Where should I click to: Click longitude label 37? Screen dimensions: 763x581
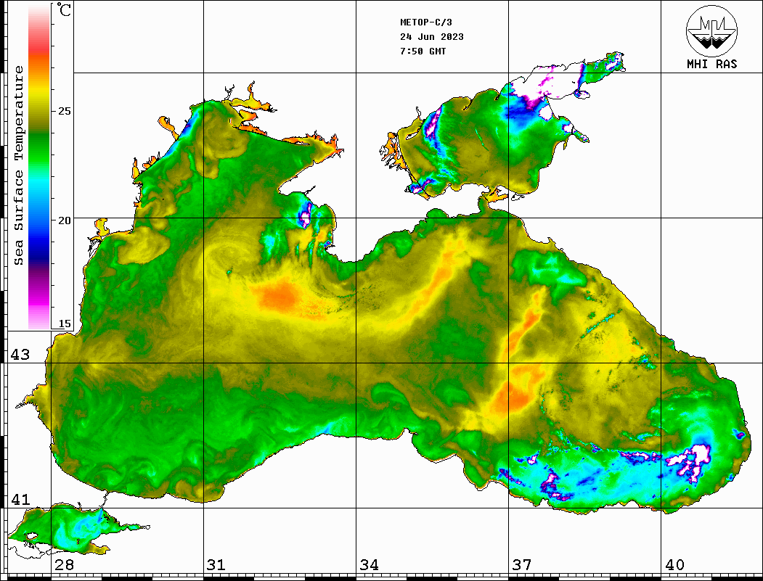[522, 565]
